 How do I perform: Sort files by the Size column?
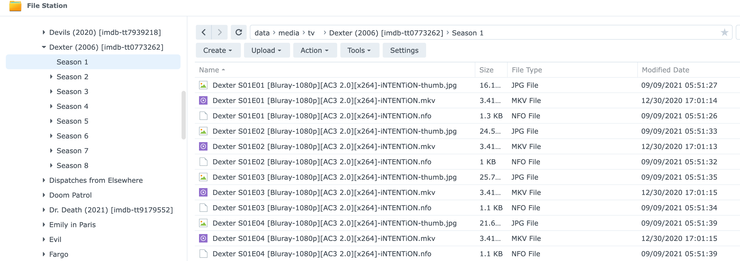coord(491,70)
